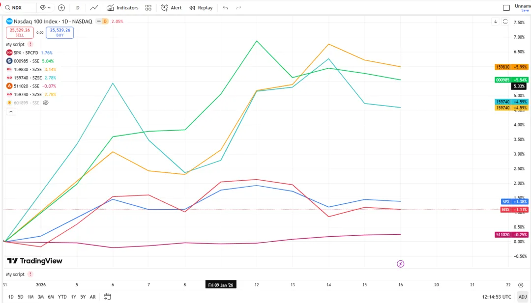The width and height of the screenshot is (531, 303).
Task: Select SPX · SPCFD legend row
Action: [29, 53]
